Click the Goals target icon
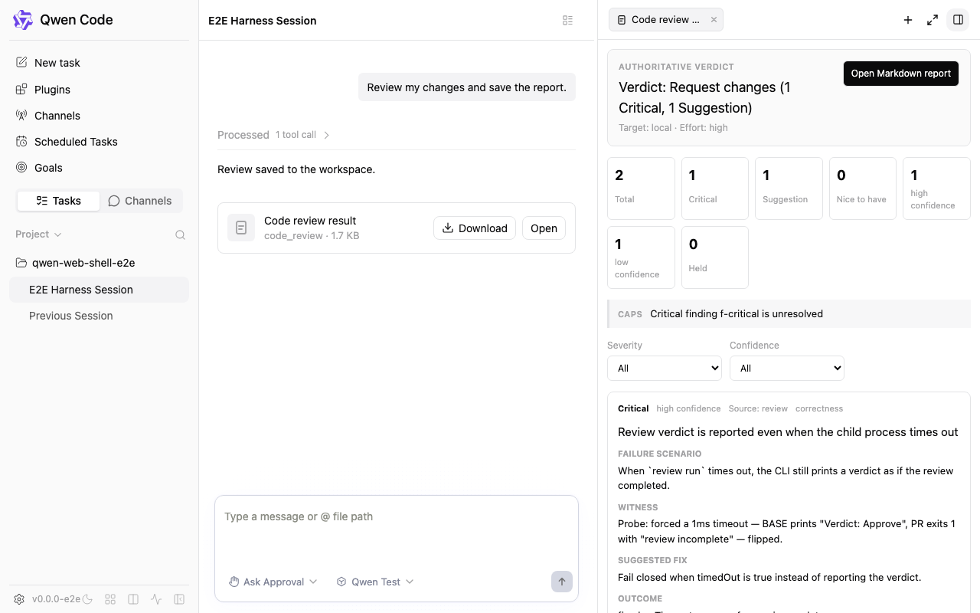Screen dimensions: 980x613 (21, 167)
